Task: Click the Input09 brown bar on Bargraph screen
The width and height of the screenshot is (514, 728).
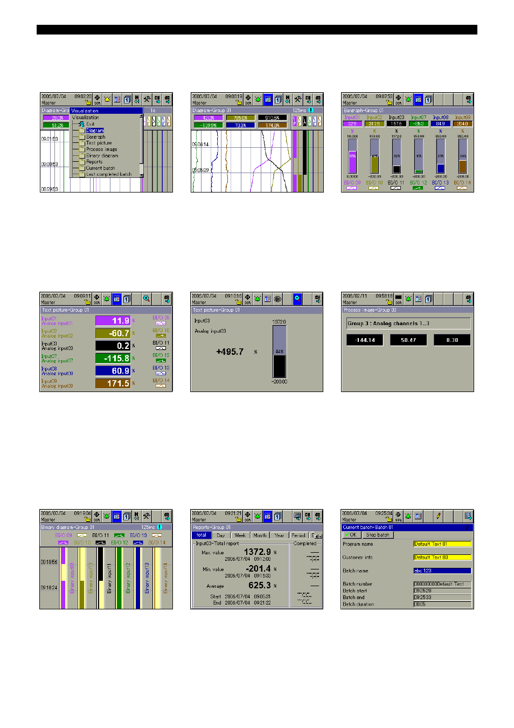Action: (x=463, y=156)
